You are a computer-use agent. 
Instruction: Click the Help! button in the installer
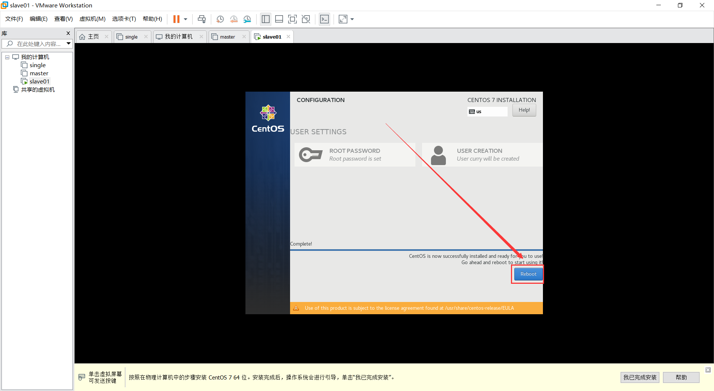524,110
